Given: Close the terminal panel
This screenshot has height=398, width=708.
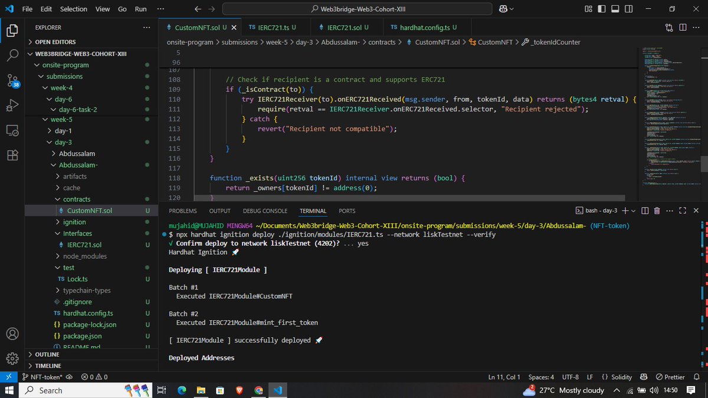Looking at the screenshot, I should click(697, 210).
